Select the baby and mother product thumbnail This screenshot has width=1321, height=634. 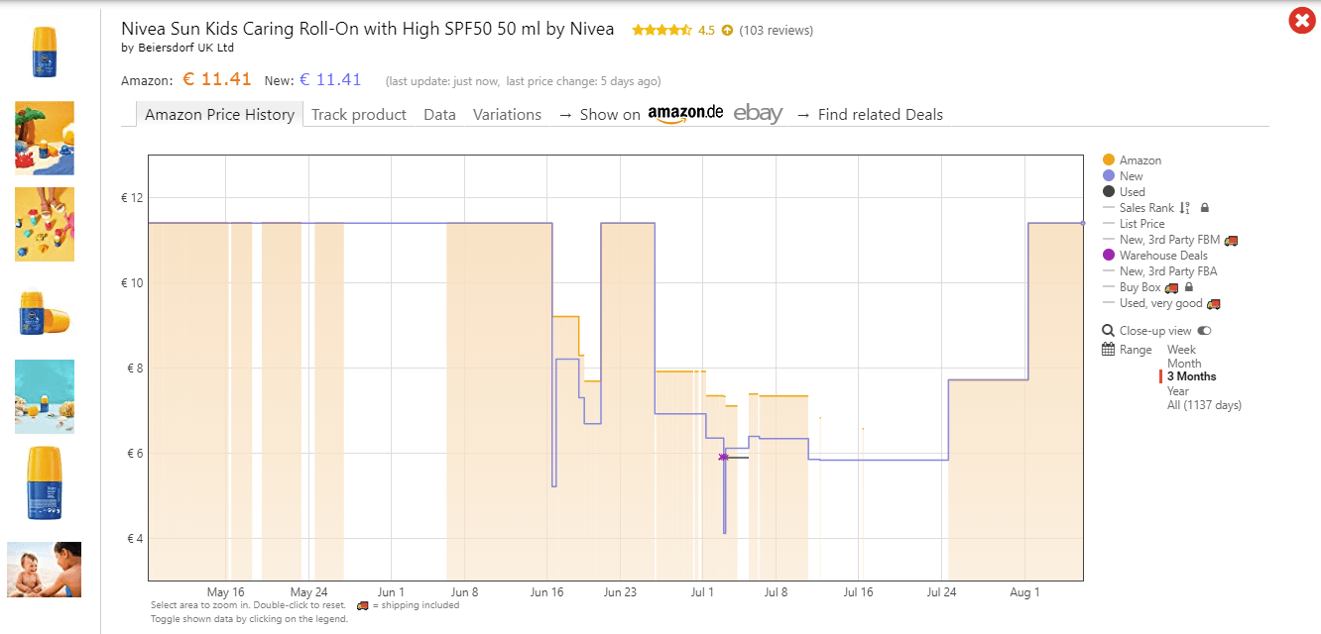click(x=45, y=570)
